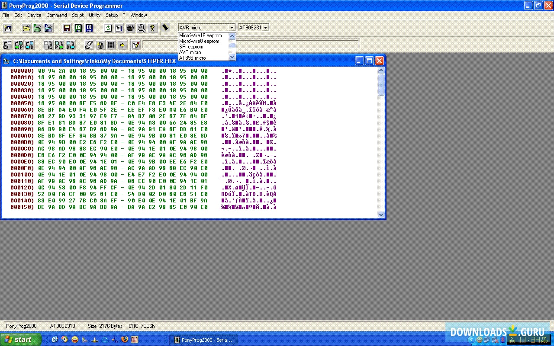Click the AT90S2313 status bar entry
The image size is (554, 346).
[63, 326]
